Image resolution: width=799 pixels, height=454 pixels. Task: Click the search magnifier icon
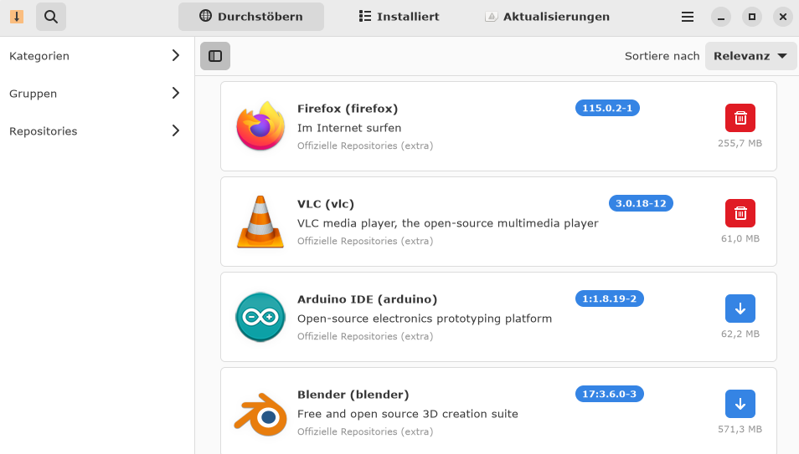(x=51, y=17)
